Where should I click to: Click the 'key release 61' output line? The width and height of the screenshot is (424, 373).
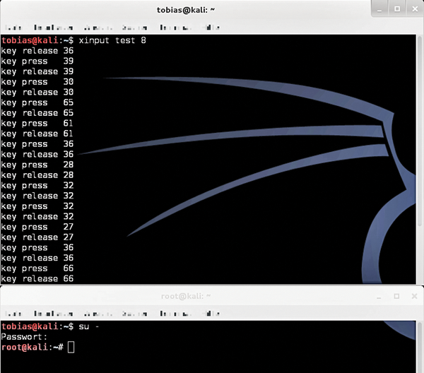tap(37, 134)
